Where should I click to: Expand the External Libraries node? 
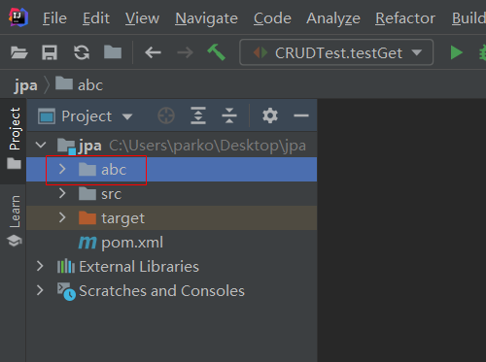point(40,266)
